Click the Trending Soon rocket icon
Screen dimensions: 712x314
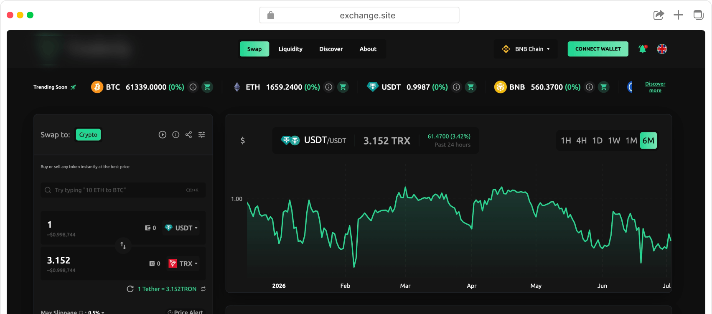tap(73, 87)
